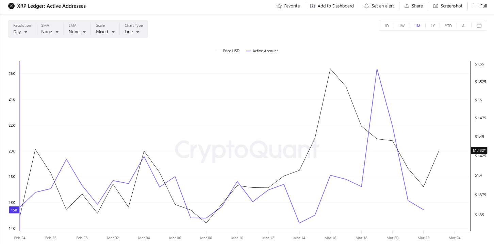Open the Resolution Day dropdown
Viewport: 494px width, 244px height.
tap(20, 32)
